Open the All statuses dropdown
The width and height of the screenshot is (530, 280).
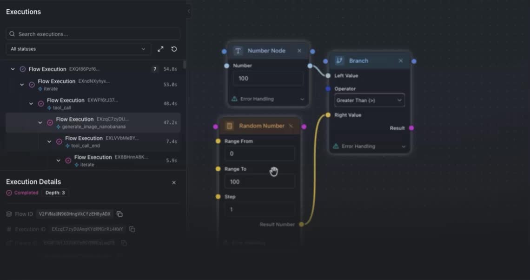78,49
